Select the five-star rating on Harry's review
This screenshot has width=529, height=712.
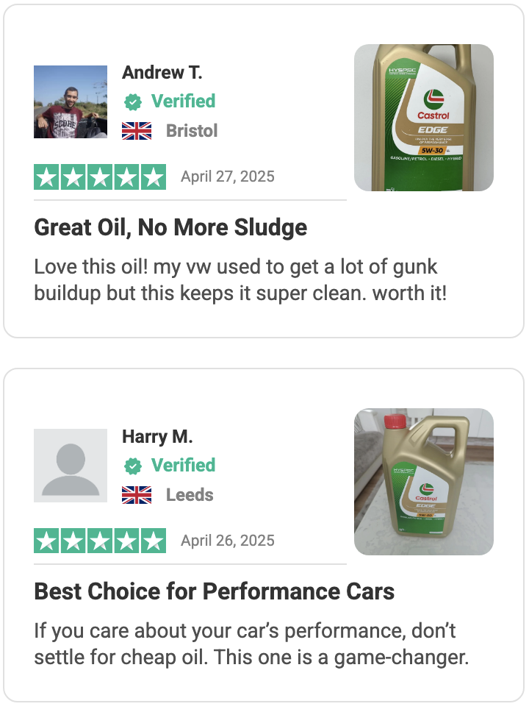point(100,541)
